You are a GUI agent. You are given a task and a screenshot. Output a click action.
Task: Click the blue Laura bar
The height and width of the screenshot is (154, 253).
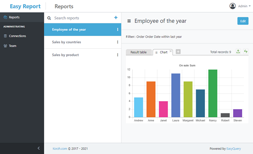(176, 95)
